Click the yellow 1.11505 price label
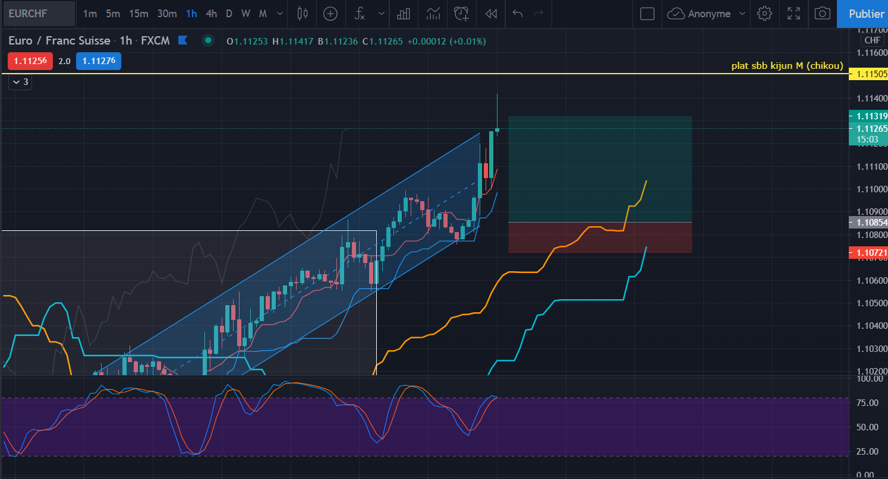The image size is (888, 479). point(868,74)
